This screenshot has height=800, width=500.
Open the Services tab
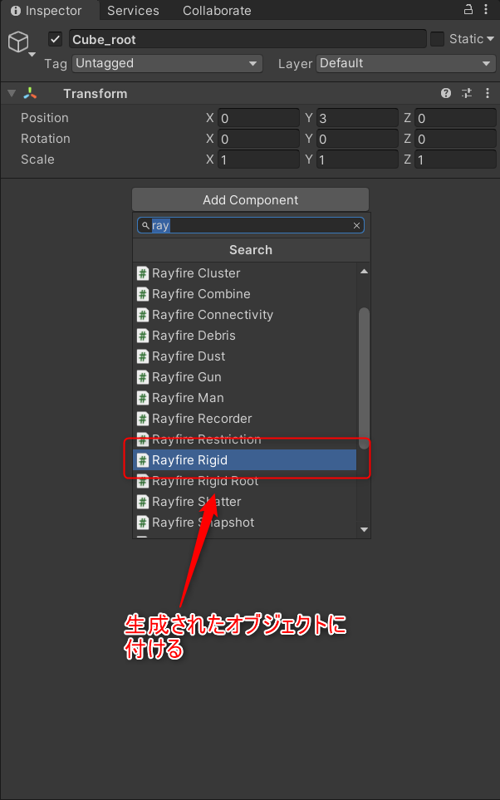[x=133, y=10]
